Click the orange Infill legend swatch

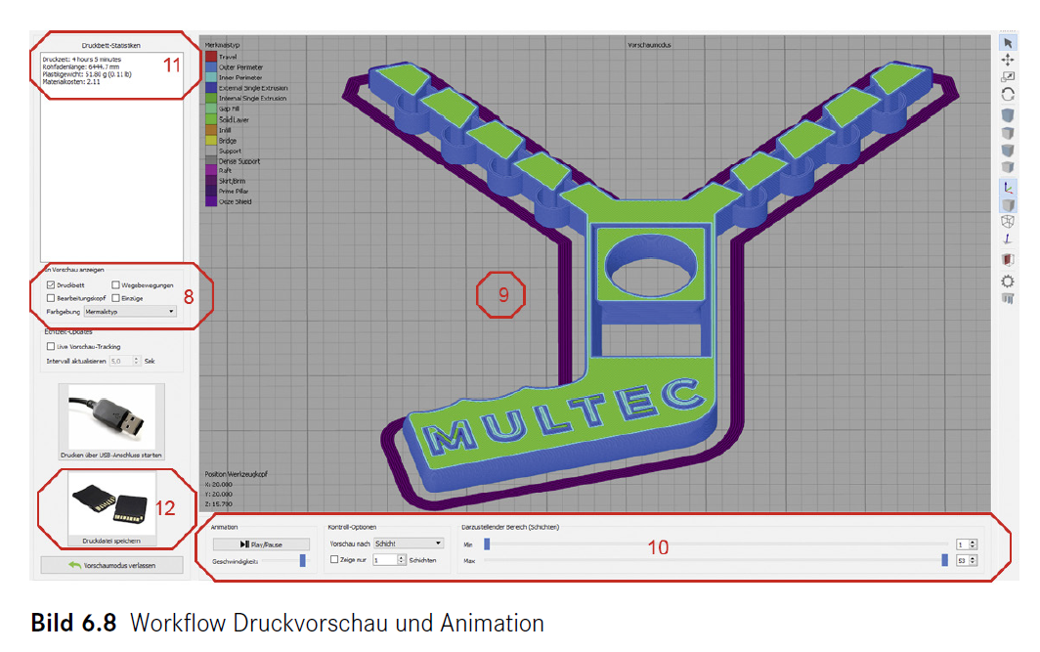[211, 130]
